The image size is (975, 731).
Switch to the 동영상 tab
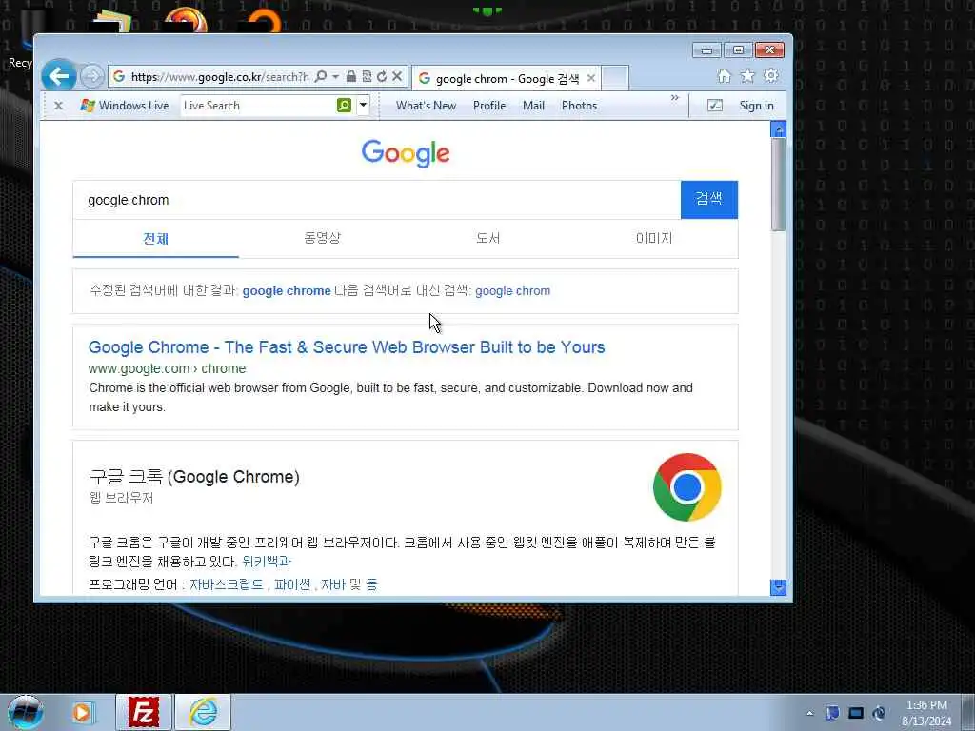click(x=322, y=238)
